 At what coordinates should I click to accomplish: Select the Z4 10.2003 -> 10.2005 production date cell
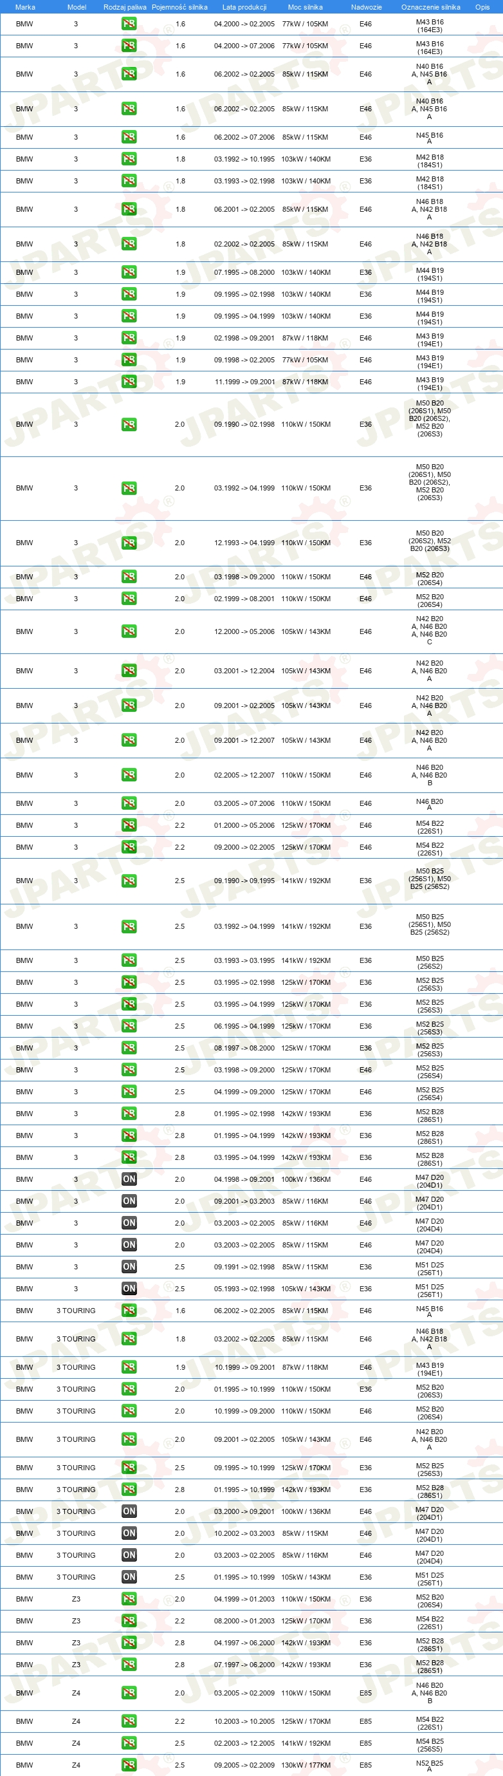(244, 1721)
